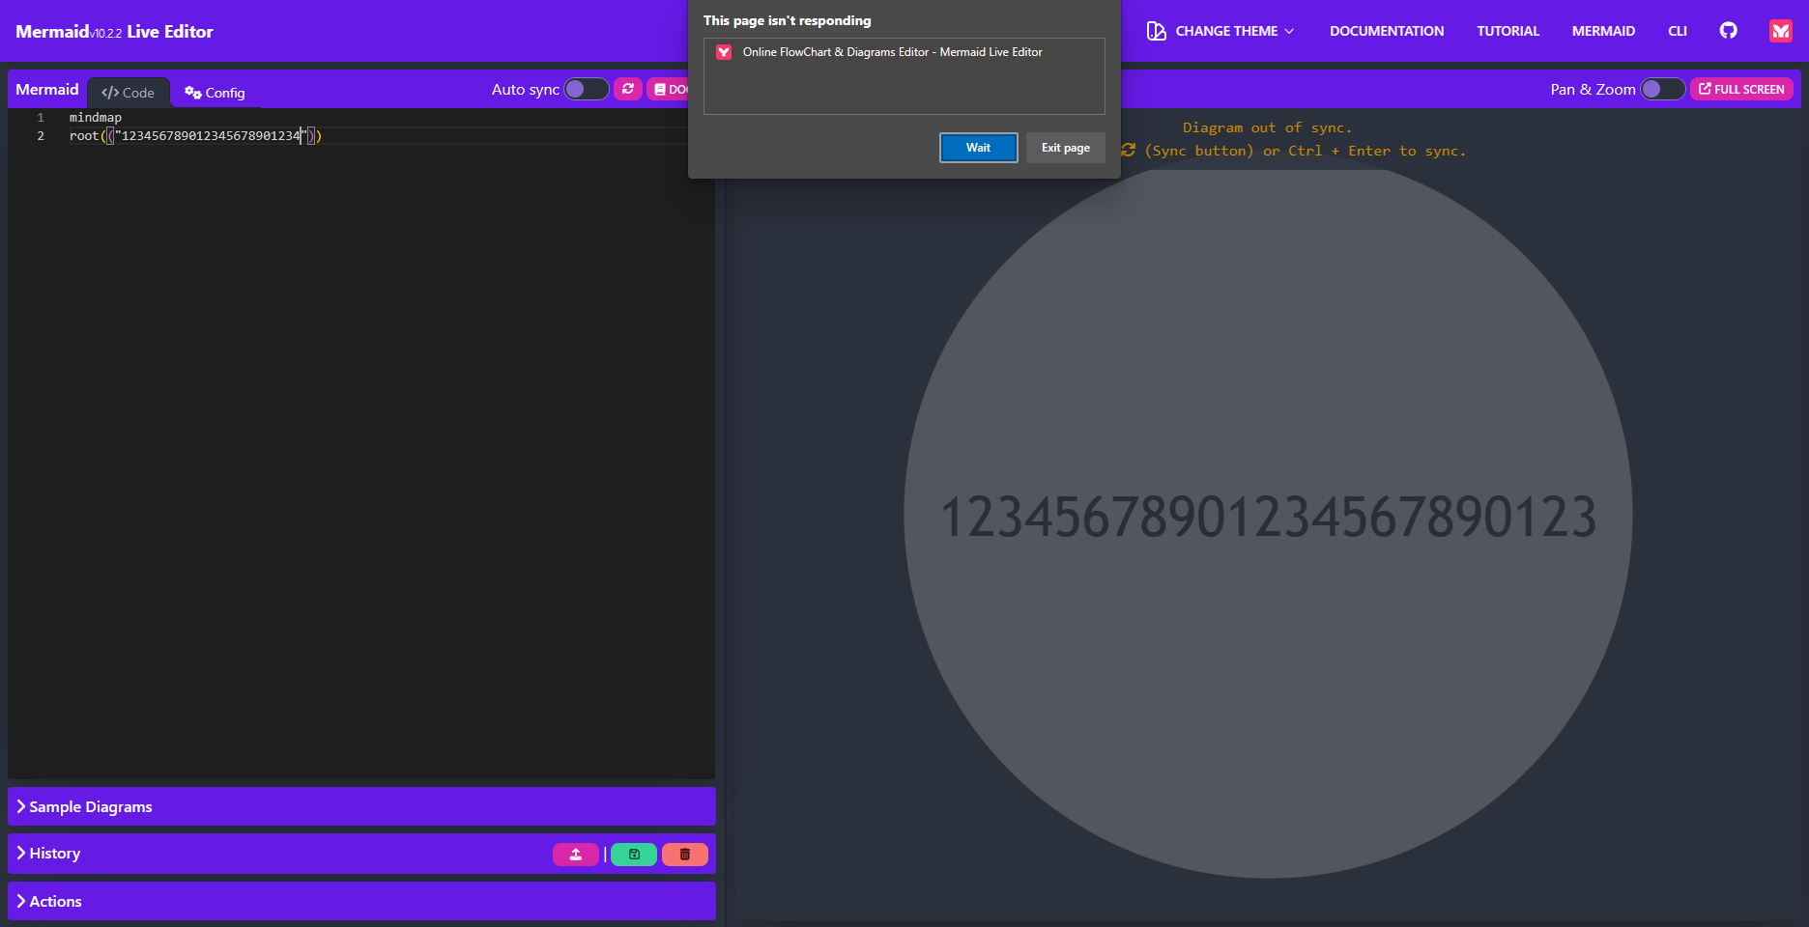Expand the Sample Diagrams section
The image size is (1809, 927).
pos(90,806)
